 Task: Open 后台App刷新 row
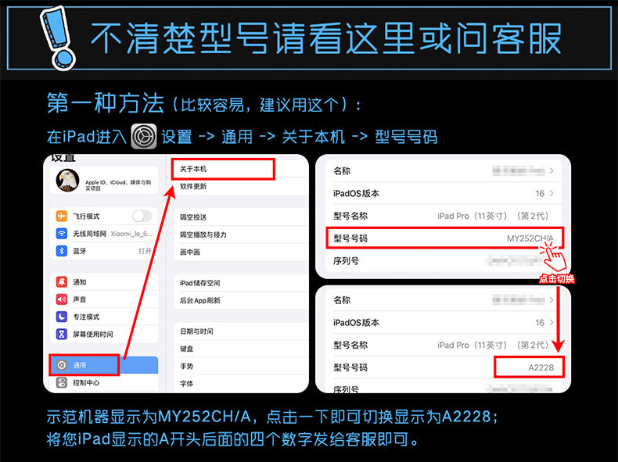click(241, 300)
